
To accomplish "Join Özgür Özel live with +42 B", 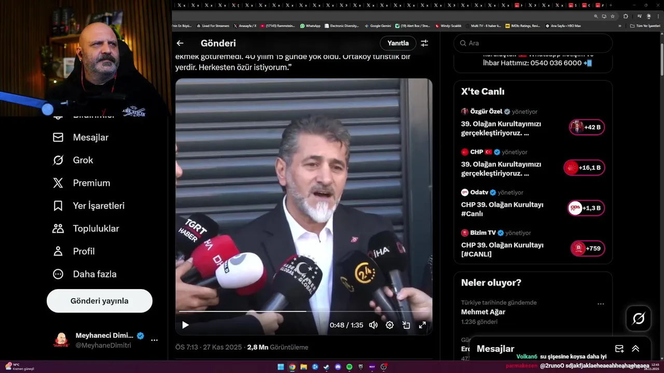I will coord(587,127).
